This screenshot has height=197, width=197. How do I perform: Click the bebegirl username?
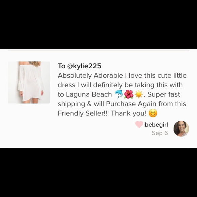pos(156,125)
